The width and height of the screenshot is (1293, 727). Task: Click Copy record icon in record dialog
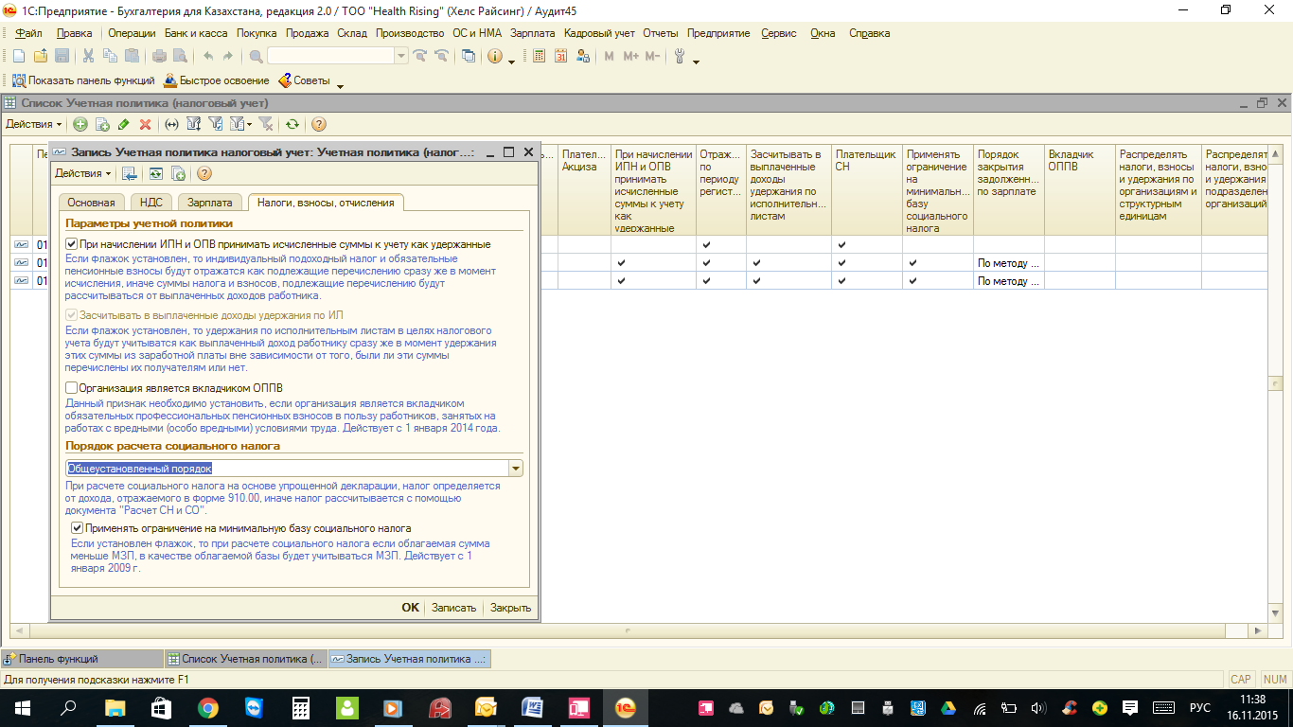(x=178, y=173)
